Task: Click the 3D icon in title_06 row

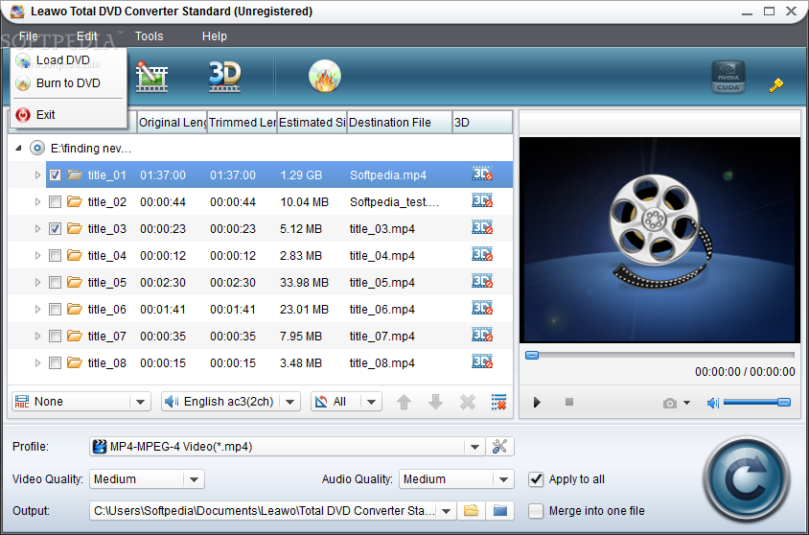Action: tap(482, 308)
